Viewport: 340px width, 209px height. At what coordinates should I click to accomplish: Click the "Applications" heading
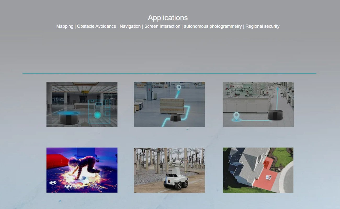pyautogui.click(x=168, y=18)
